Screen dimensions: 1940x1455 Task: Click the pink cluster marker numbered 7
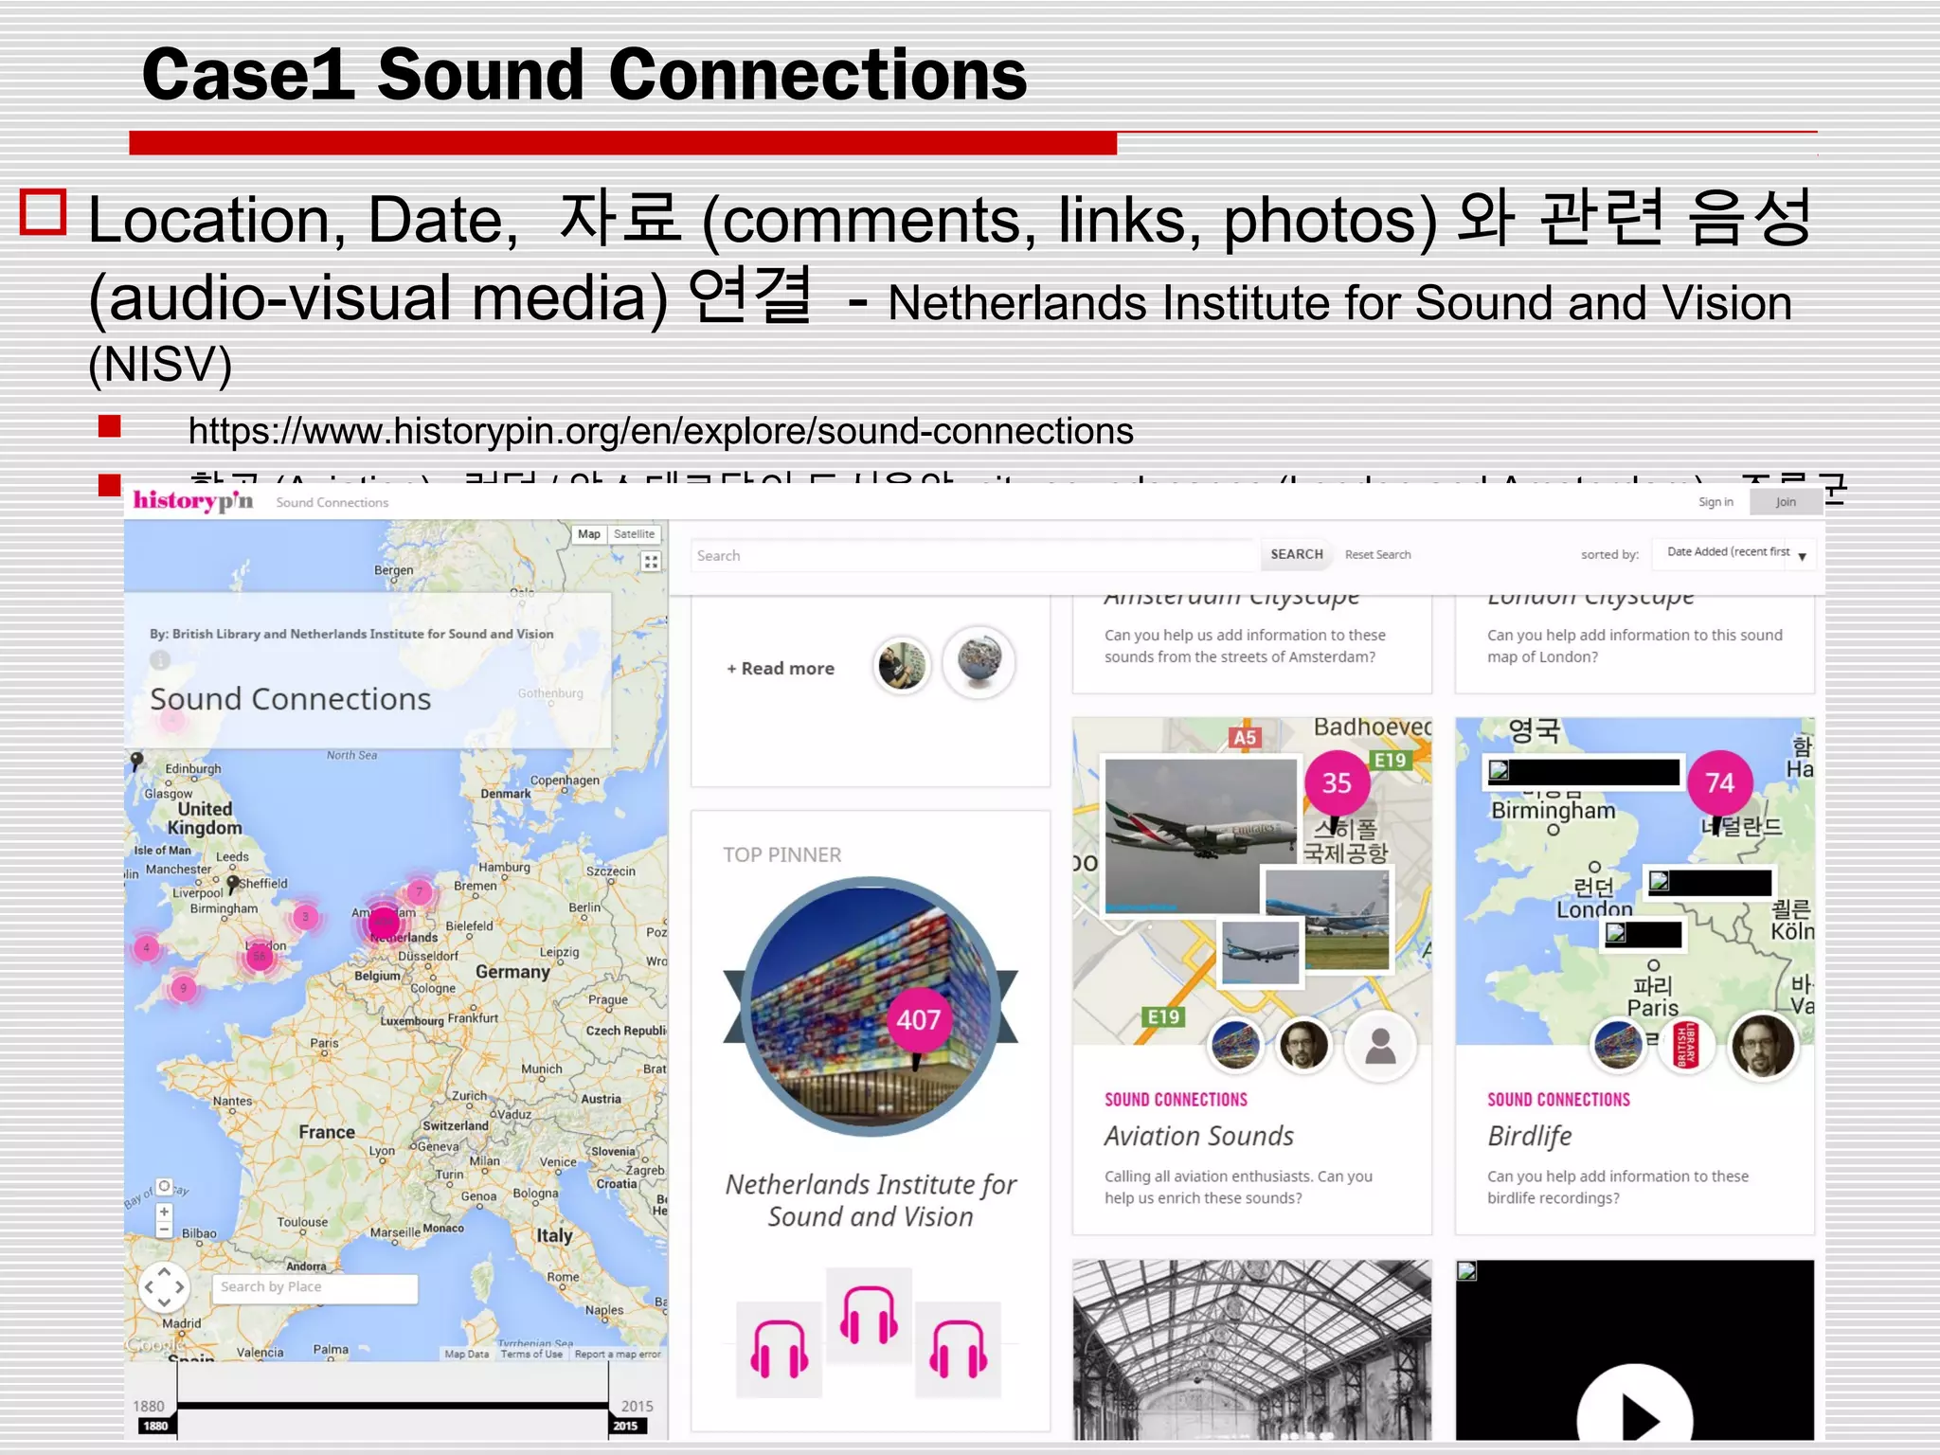tap(419, 891)
